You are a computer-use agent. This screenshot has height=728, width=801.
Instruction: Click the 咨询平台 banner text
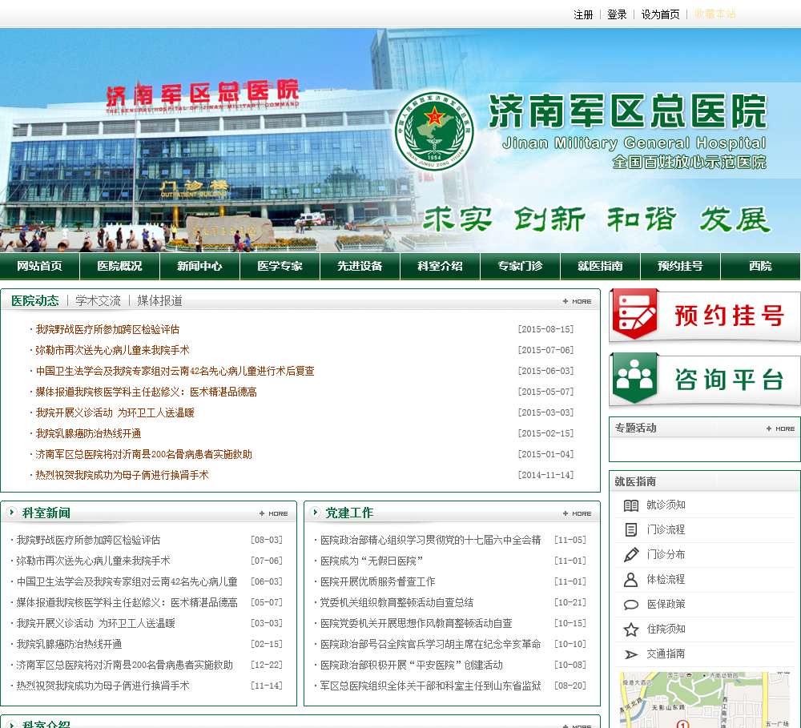pos(730,380)
